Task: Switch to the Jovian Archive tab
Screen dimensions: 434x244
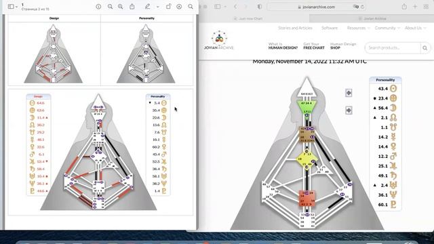Action: 372,18
